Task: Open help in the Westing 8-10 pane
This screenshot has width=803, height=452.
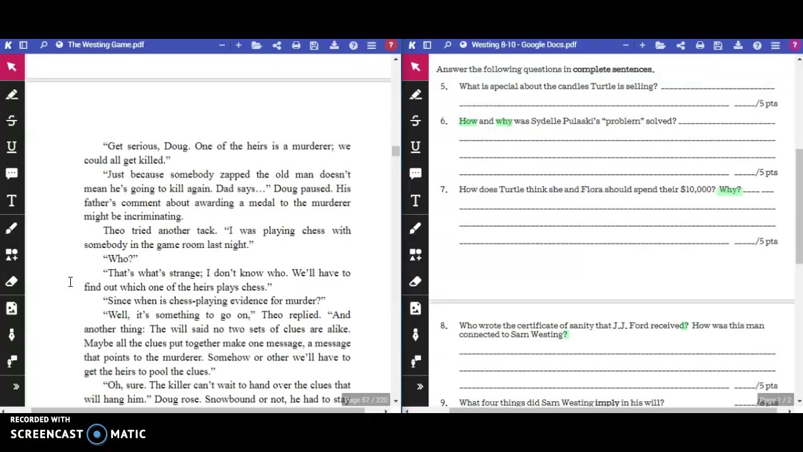Action: [x=758, y=45]
